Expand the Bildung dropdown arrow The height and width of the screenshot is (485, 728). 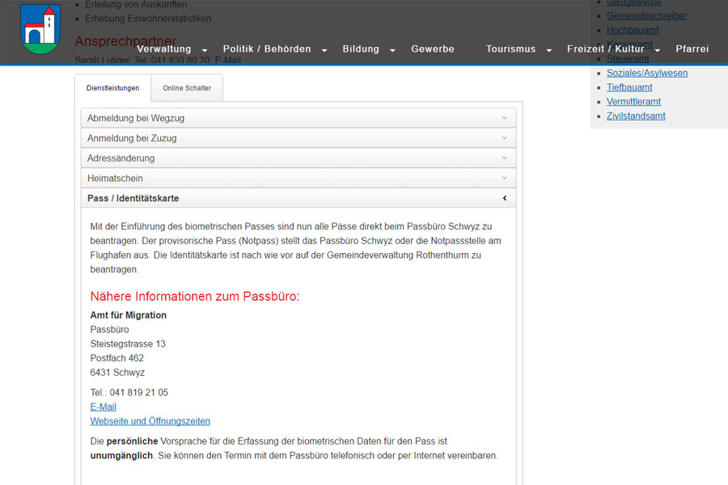392,50
